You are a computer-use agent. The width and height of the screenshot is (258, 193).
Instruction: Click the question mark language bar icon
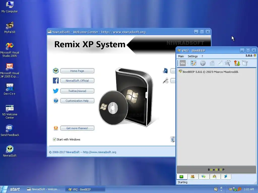coord(216,189)
